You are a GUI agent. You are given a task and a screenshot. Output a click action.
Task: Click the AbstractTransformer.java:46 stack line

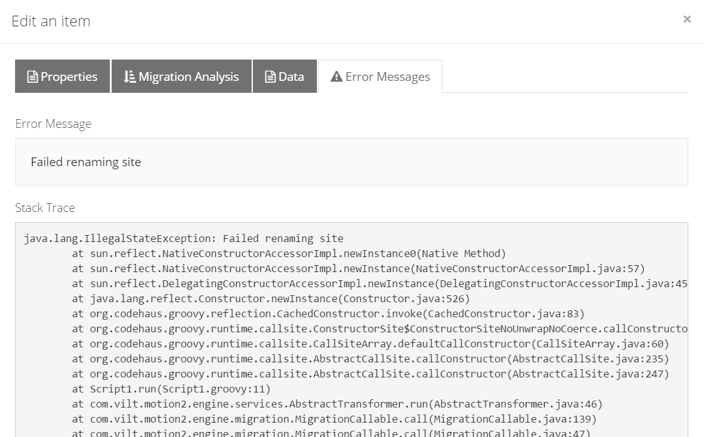click(x=337, y=404)
